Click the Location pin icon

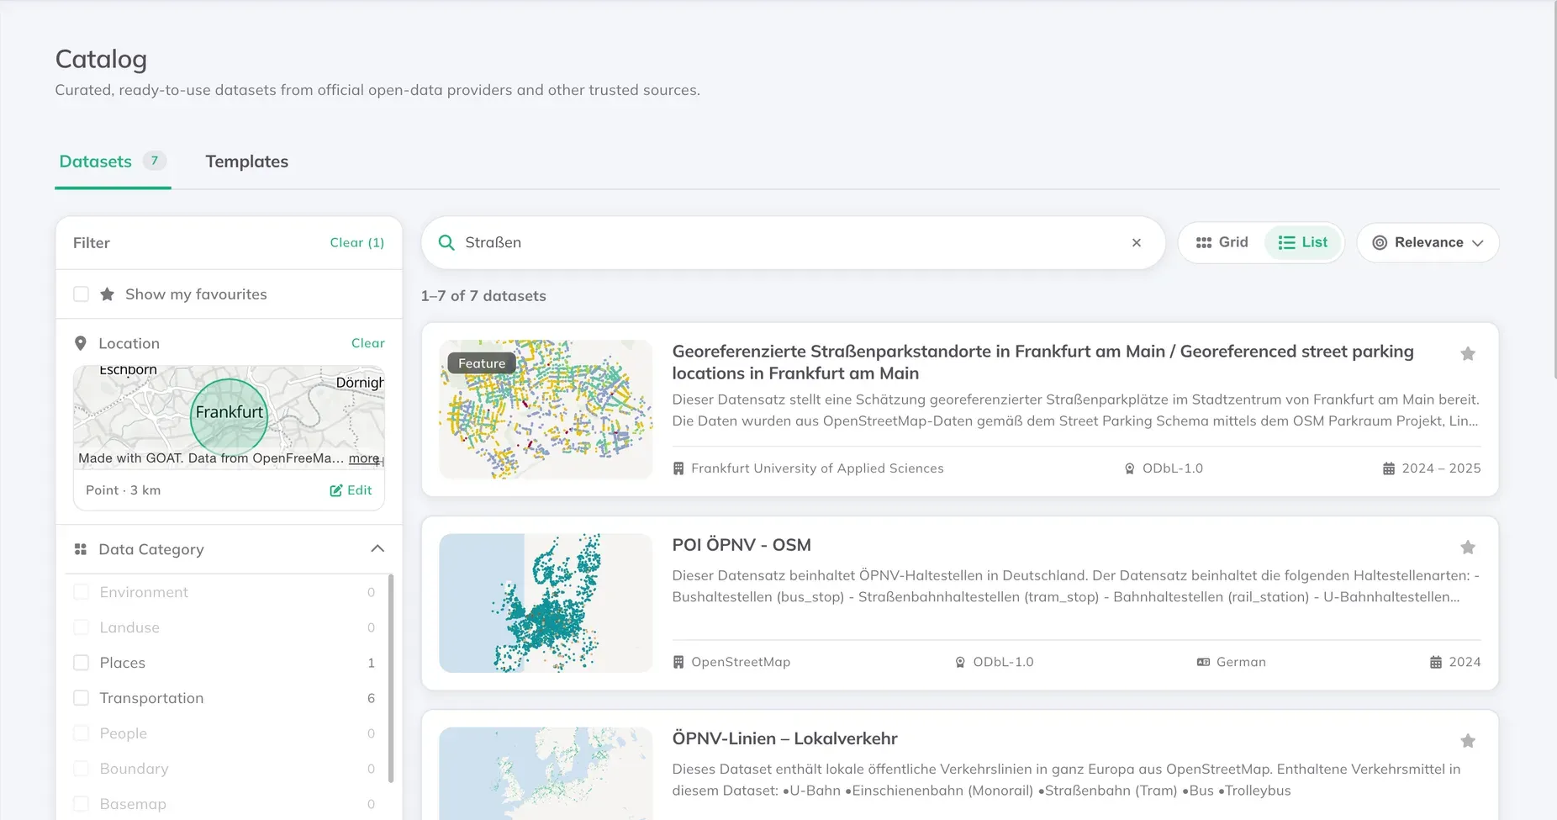pos(81,343)
